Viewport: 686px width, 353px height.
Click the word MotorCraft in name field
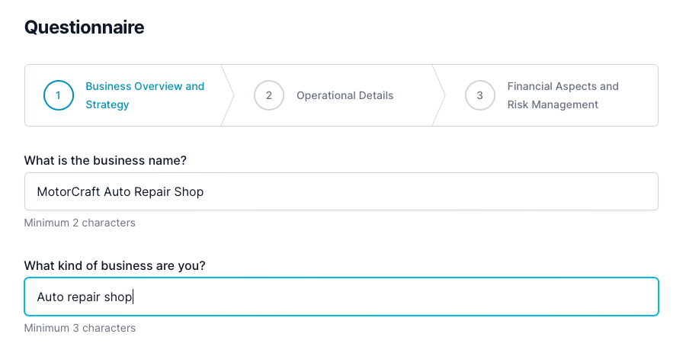[x=69, y=191]
